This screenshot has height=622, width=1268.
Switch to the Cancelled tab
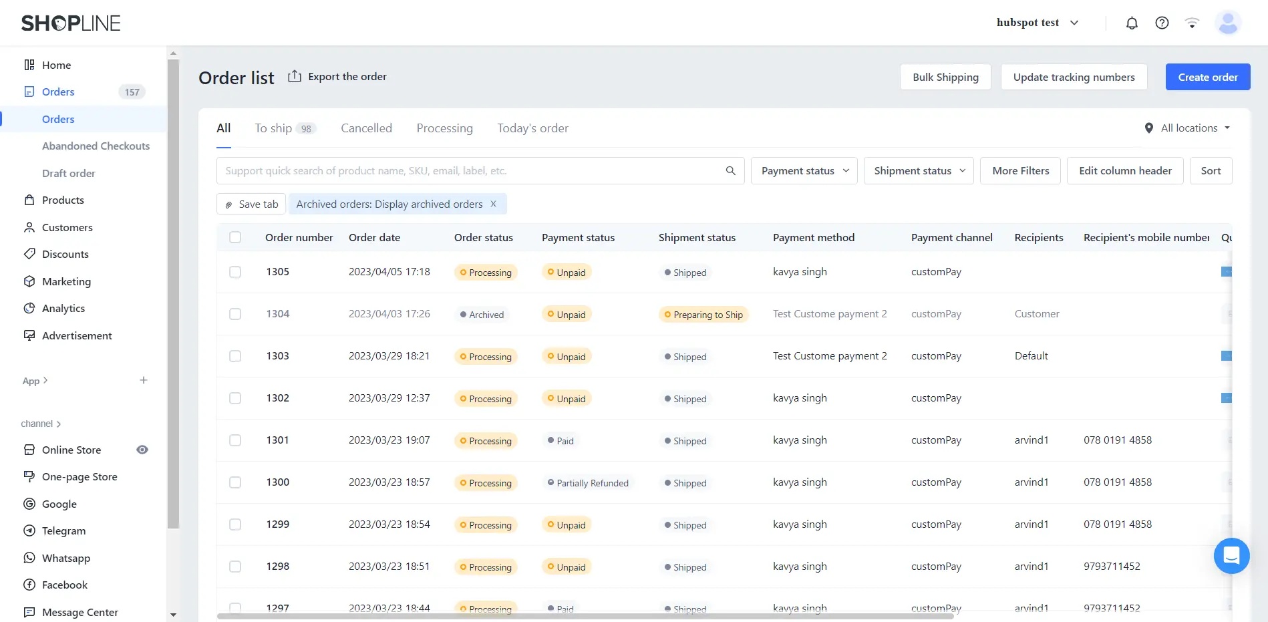(x=366, y=128)
